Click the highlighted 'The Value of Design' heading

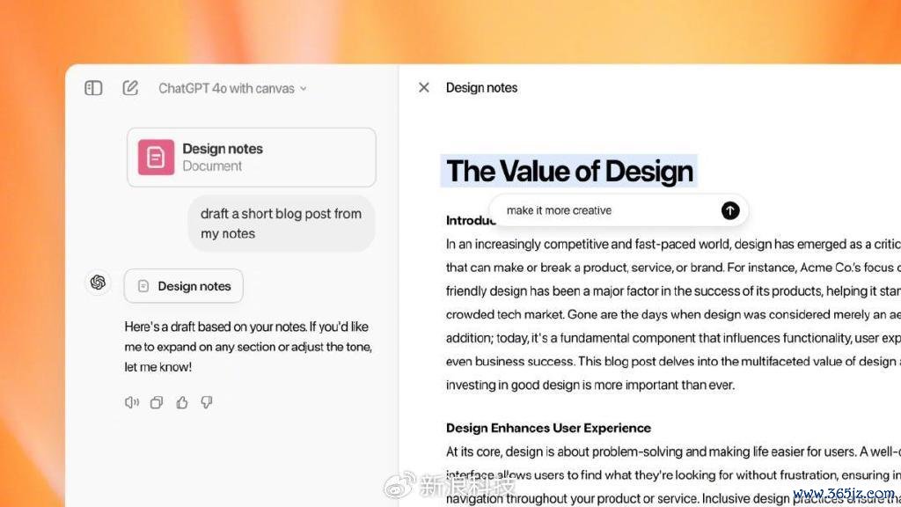pos(569,171)
